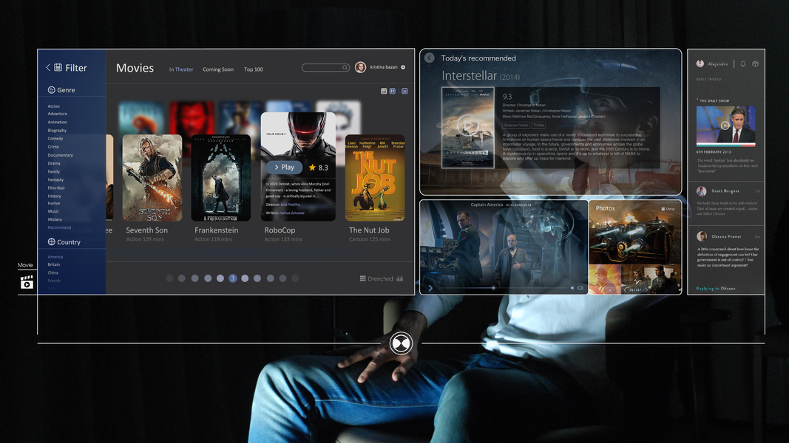Click Recommand in Genre list
789x443 pixels.
(59, 227)
